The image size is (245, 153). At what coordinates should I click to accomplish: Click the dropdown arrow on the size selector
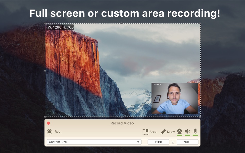coord(139,142)
